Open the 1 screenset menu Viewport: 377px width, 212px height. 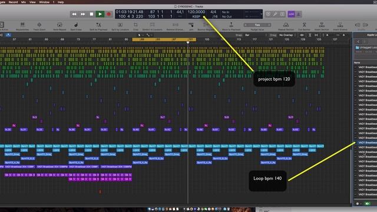[54, 2]
